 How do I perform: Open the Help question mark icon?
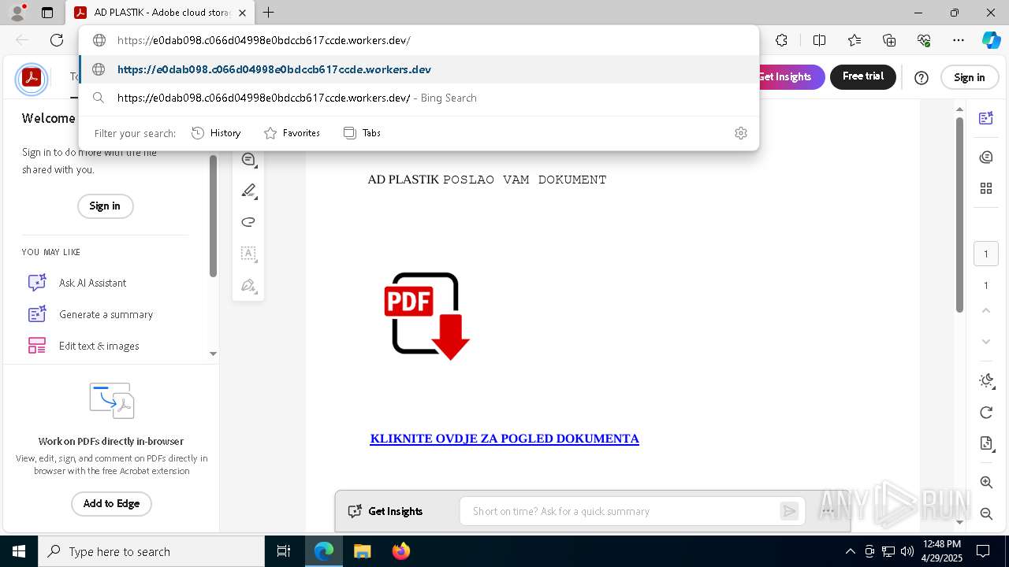[x=922, y=77]
